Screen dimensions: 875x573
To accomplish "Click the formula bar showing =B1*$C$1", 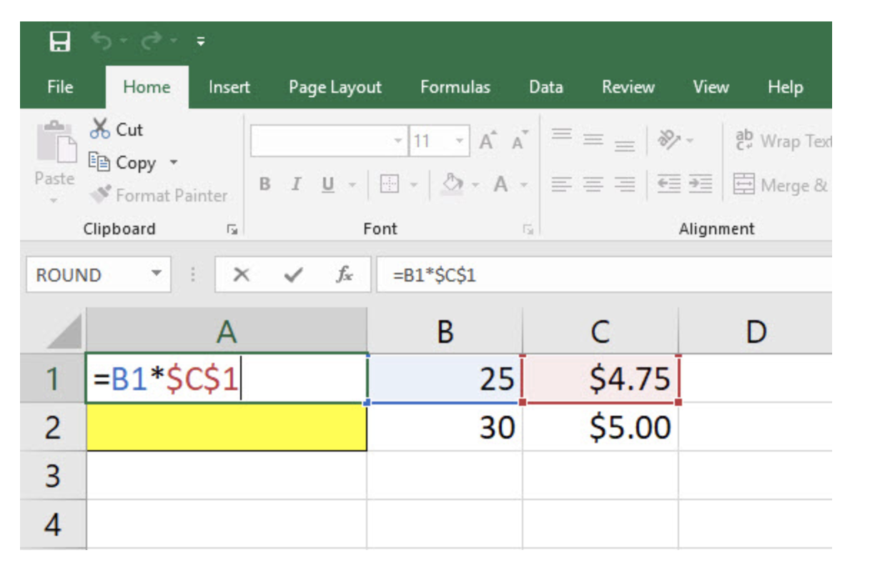I will [604, 275].
